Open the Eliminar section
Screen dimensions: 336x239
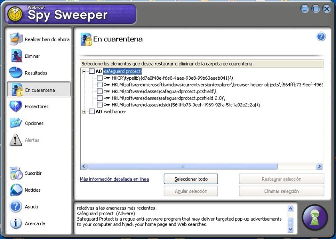32,56
